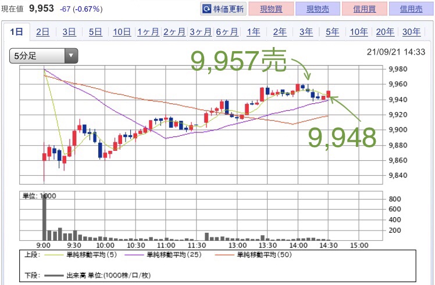Open 現物売 spot sell order
Image resolution: width=435 pixels, height=285 pixels.
(x=318, y=9)
